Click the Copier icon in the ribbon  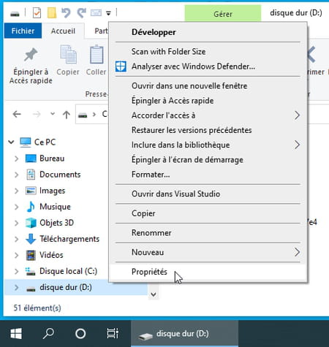[68, 54]
